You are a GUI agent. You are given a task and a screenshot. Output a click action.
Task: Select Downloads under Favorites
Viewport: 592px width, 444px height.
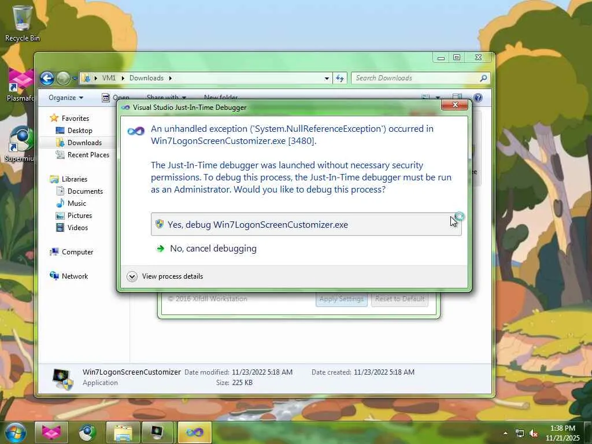pos(84,143)
